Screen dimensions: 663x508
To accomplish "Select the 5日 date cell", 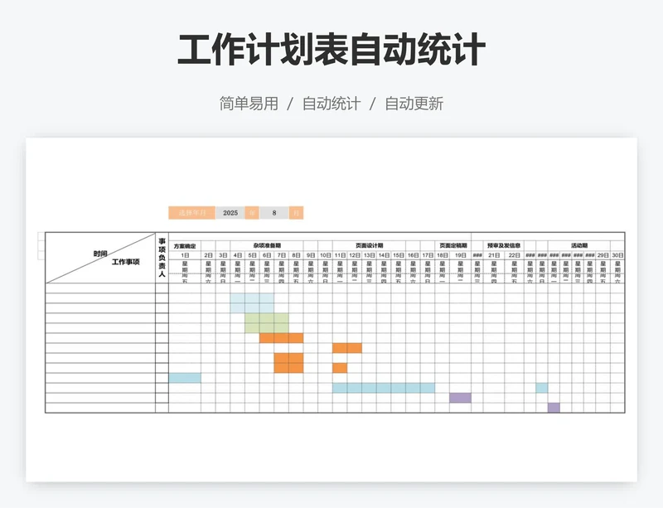I will pyautogui.click(x=252, y=255).
